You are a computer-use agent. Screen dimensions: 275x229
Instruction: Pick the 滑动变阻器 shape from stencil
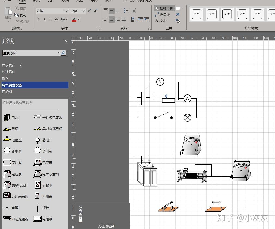16,219
